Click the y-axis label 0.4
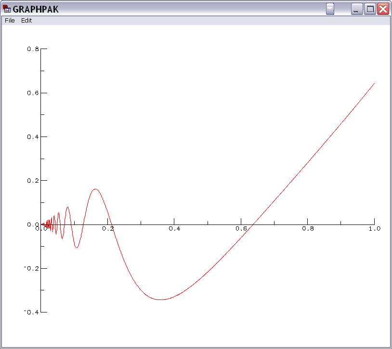The image size is (392, 349). [x=33, y=137]
